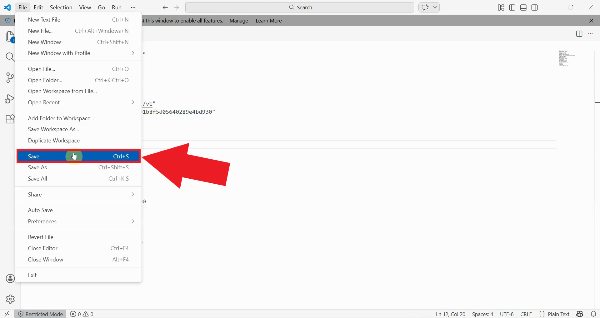Open the Extensions view

click(x=10, y=119)
